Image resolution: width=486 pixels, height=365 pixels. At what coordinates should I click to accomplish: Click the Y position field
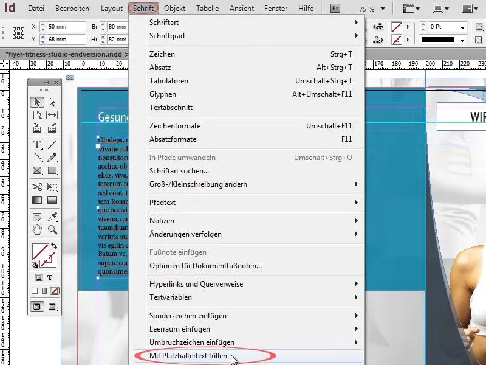(x=66, y=40)
